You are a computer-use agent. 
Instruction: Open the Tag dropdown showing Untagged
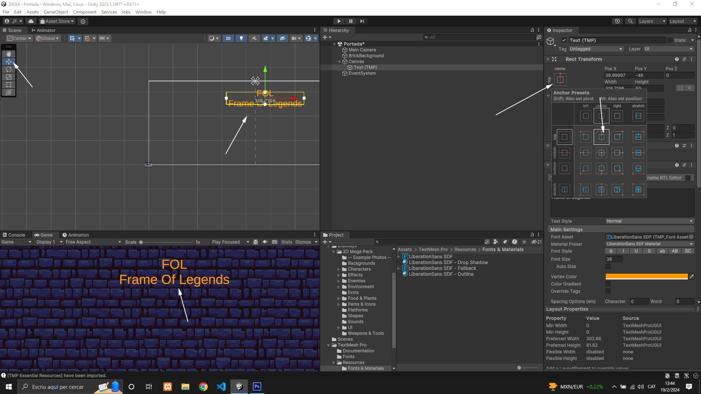point(595,49)
